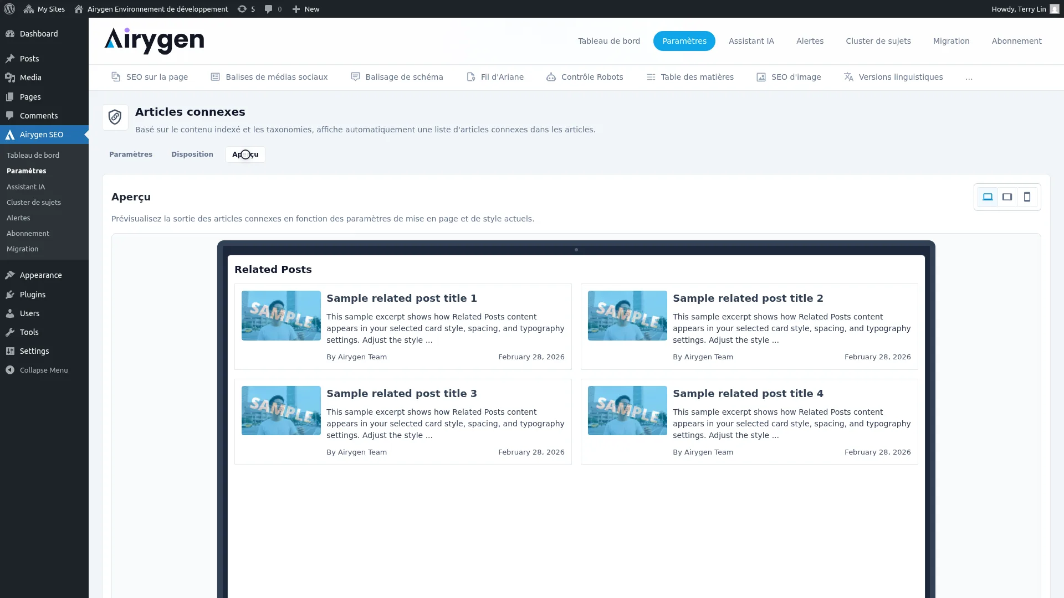This screenshot has height=598, width=1064.
Task: Open sidebar submenu Cluster de sujets
Action: (x=34, y=203)
